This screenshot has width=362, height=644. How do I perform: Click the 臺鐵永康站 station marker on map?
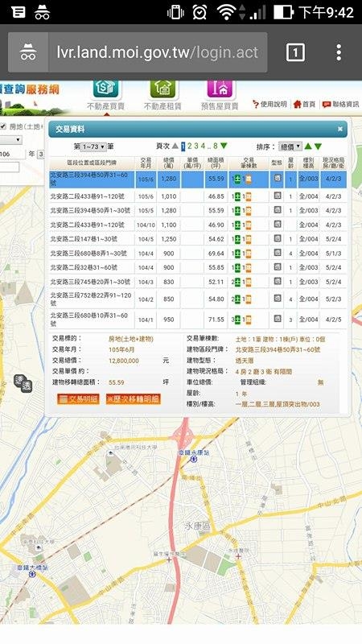[x=194, y=459]
